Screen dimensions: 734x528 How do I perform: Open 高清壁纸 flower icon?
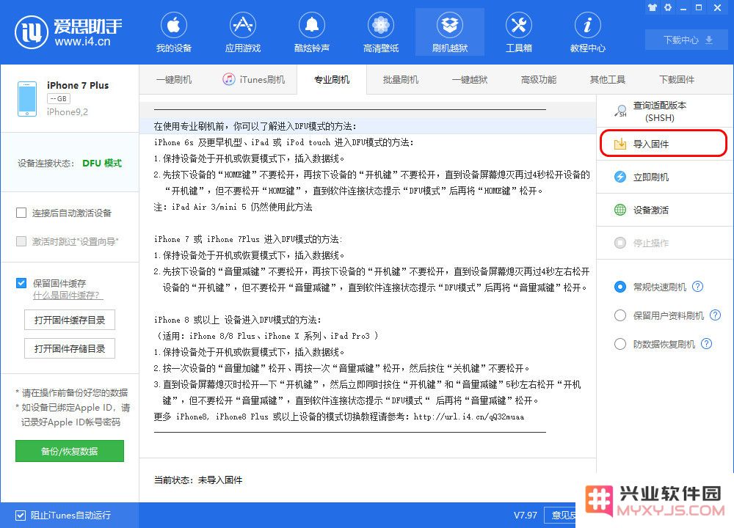pyautogui.click(x=380, y=25)
